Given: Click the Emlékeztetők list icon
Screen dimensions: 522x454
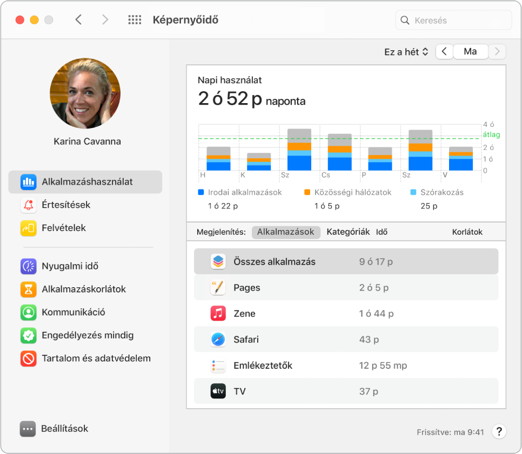Looking at the screenshot, I should tap(218, 365).
